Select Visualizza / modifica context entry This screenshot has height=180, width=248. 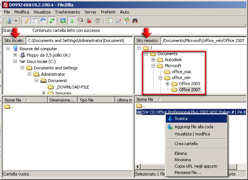196,134
